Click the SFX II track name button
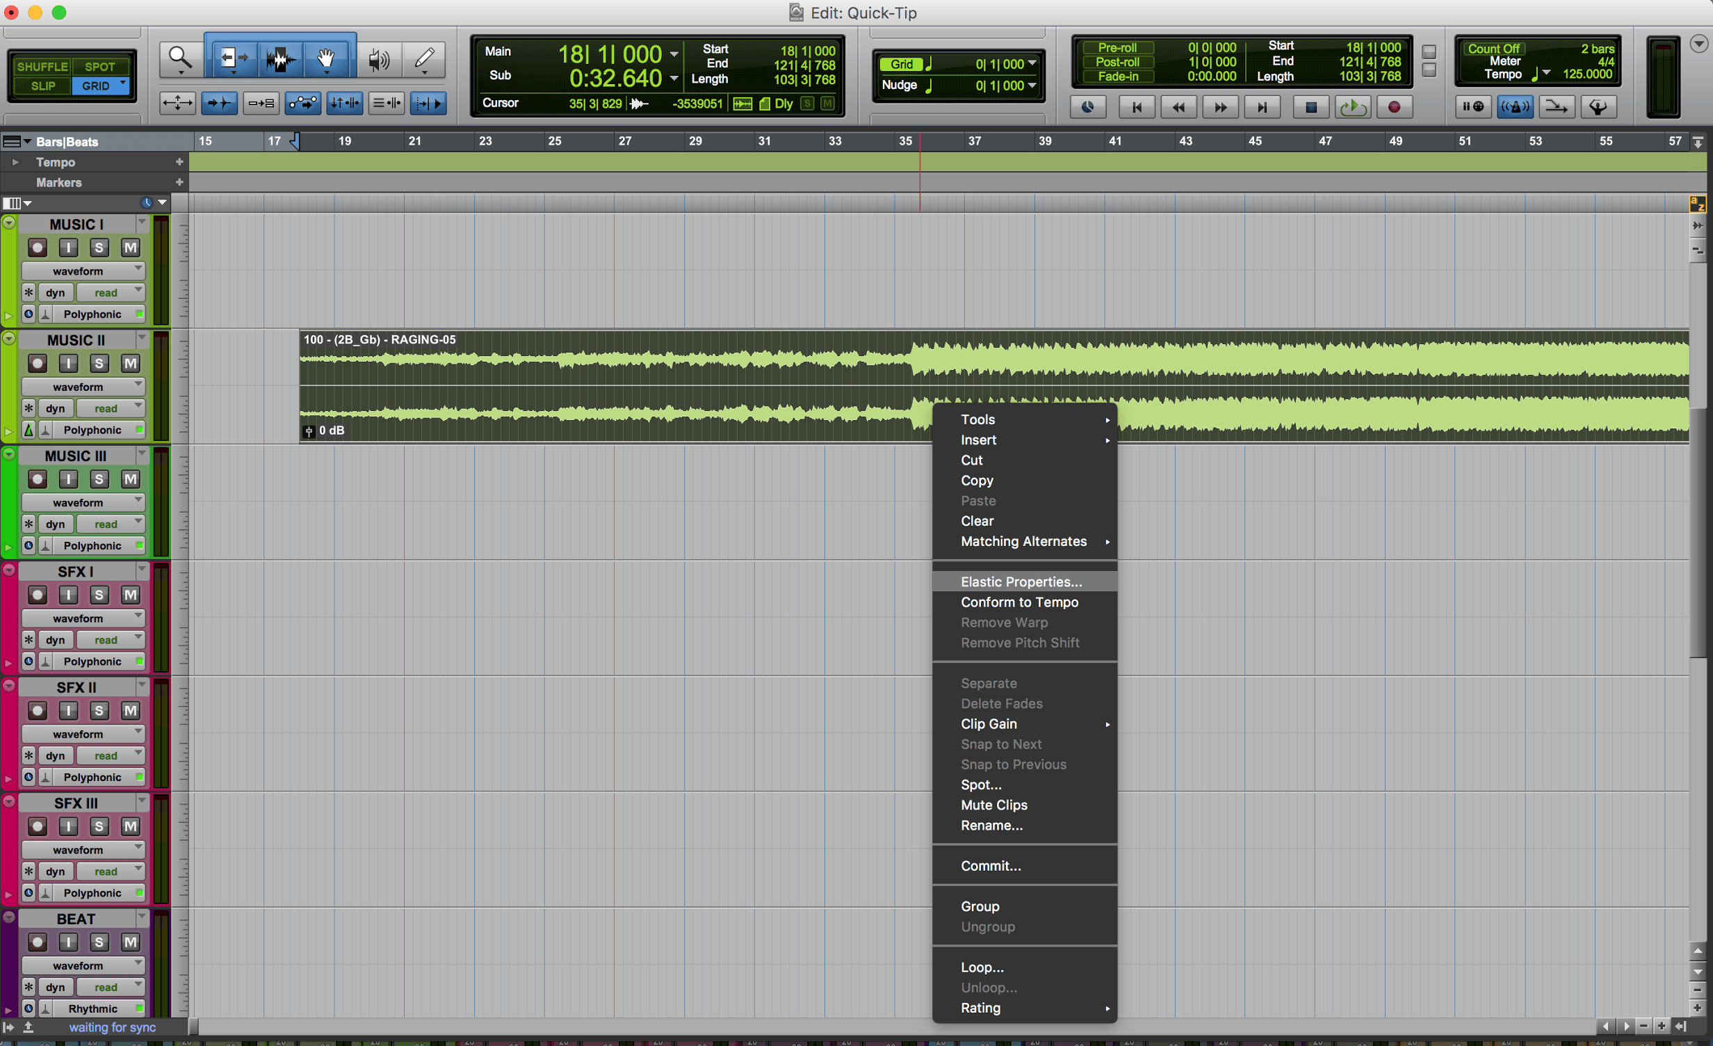Image resolution: width=1713 pixels, height=1046 pixels. point(76,687)
